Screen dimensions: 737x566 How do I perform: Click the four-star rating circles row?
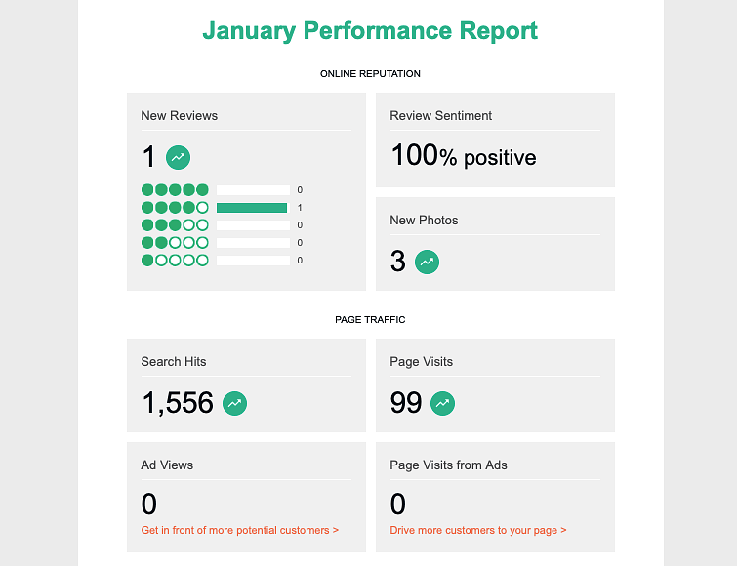(x=175, y=208)
